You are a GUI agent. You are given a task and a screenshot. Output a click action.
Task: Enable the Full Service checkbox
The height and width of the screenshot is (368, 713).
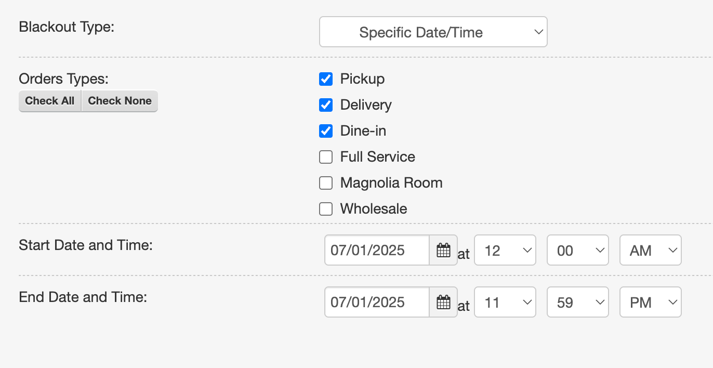coord(326,157)
